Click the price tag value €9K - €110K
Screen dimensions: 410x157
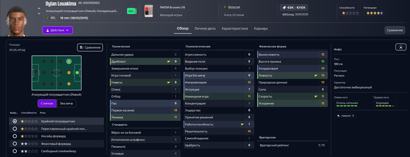tap(294, 7)
